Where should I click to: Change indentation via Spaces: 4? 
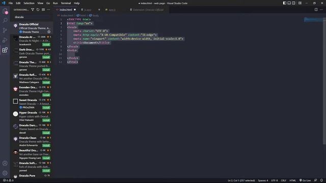tap(263, 180)
